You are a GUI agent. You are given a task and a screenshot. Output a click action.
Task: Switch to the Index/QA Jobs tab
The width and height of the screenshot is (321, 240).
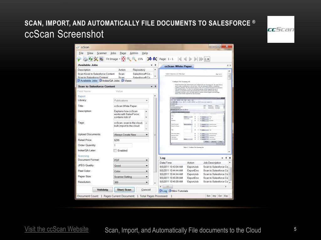click(109, 81)
